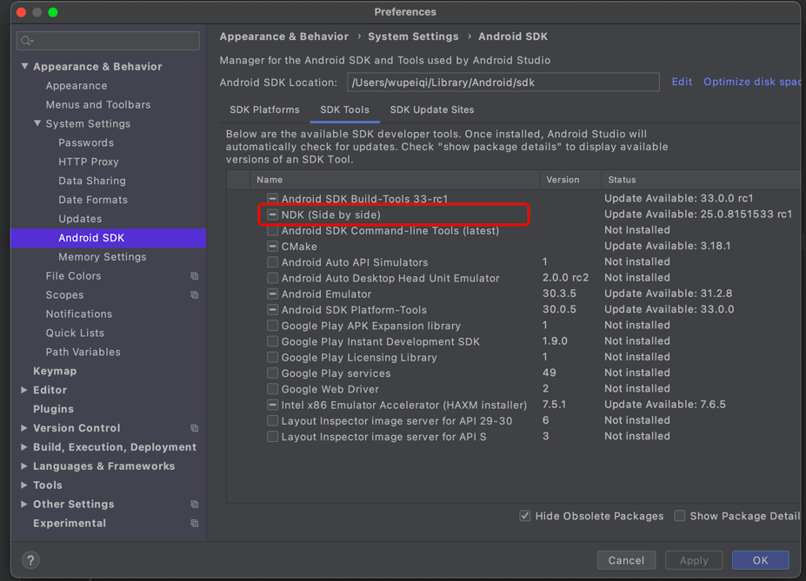
Task: Uncheck Hide Obsolete Packages
Action: pyautogui.click(x=525, y=516)
